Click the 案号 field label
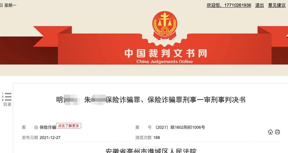Image resolution: width=288 pixels, height=153 pixels. (144, 127)
